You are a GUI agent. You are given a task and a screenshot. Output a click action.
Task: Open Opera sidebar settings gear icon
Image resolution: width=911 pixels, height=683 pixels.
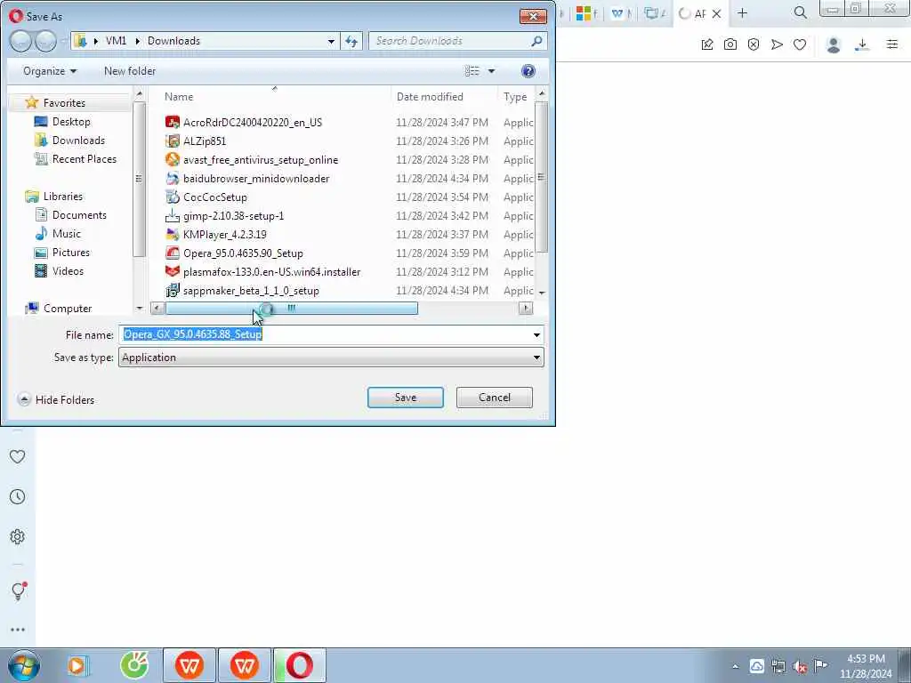[x=18, y=536]
